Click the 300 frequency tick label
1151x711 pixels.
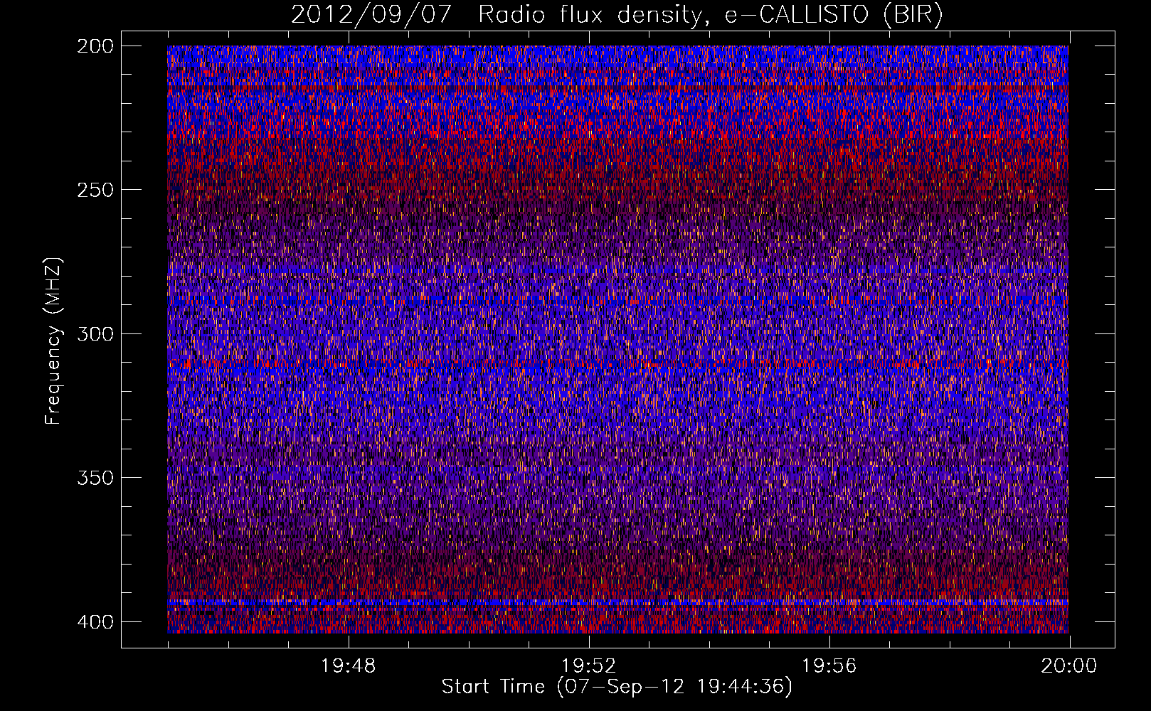click(x=95, y=334)
